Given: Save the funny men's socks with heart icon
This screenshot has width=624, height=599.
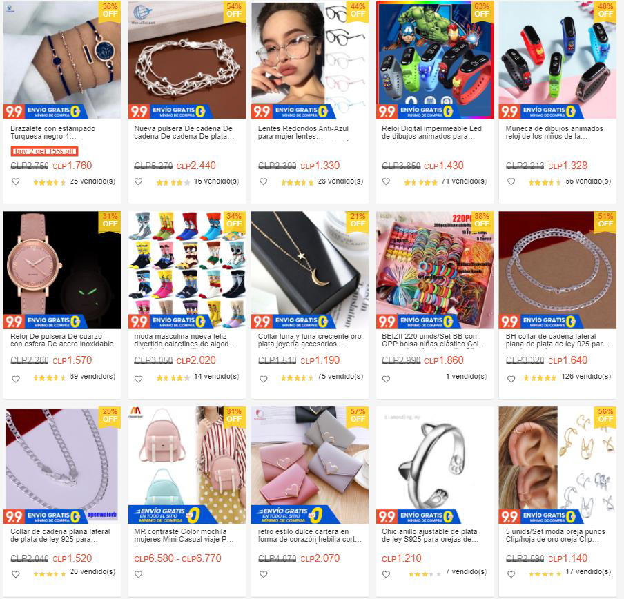Looking at the screenshot, I should tap(138, 379).
